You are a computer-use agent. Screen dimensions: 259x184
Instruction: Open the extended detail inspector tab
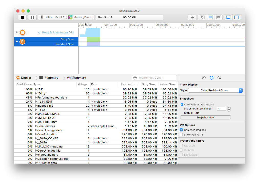(x=219, y=78)
